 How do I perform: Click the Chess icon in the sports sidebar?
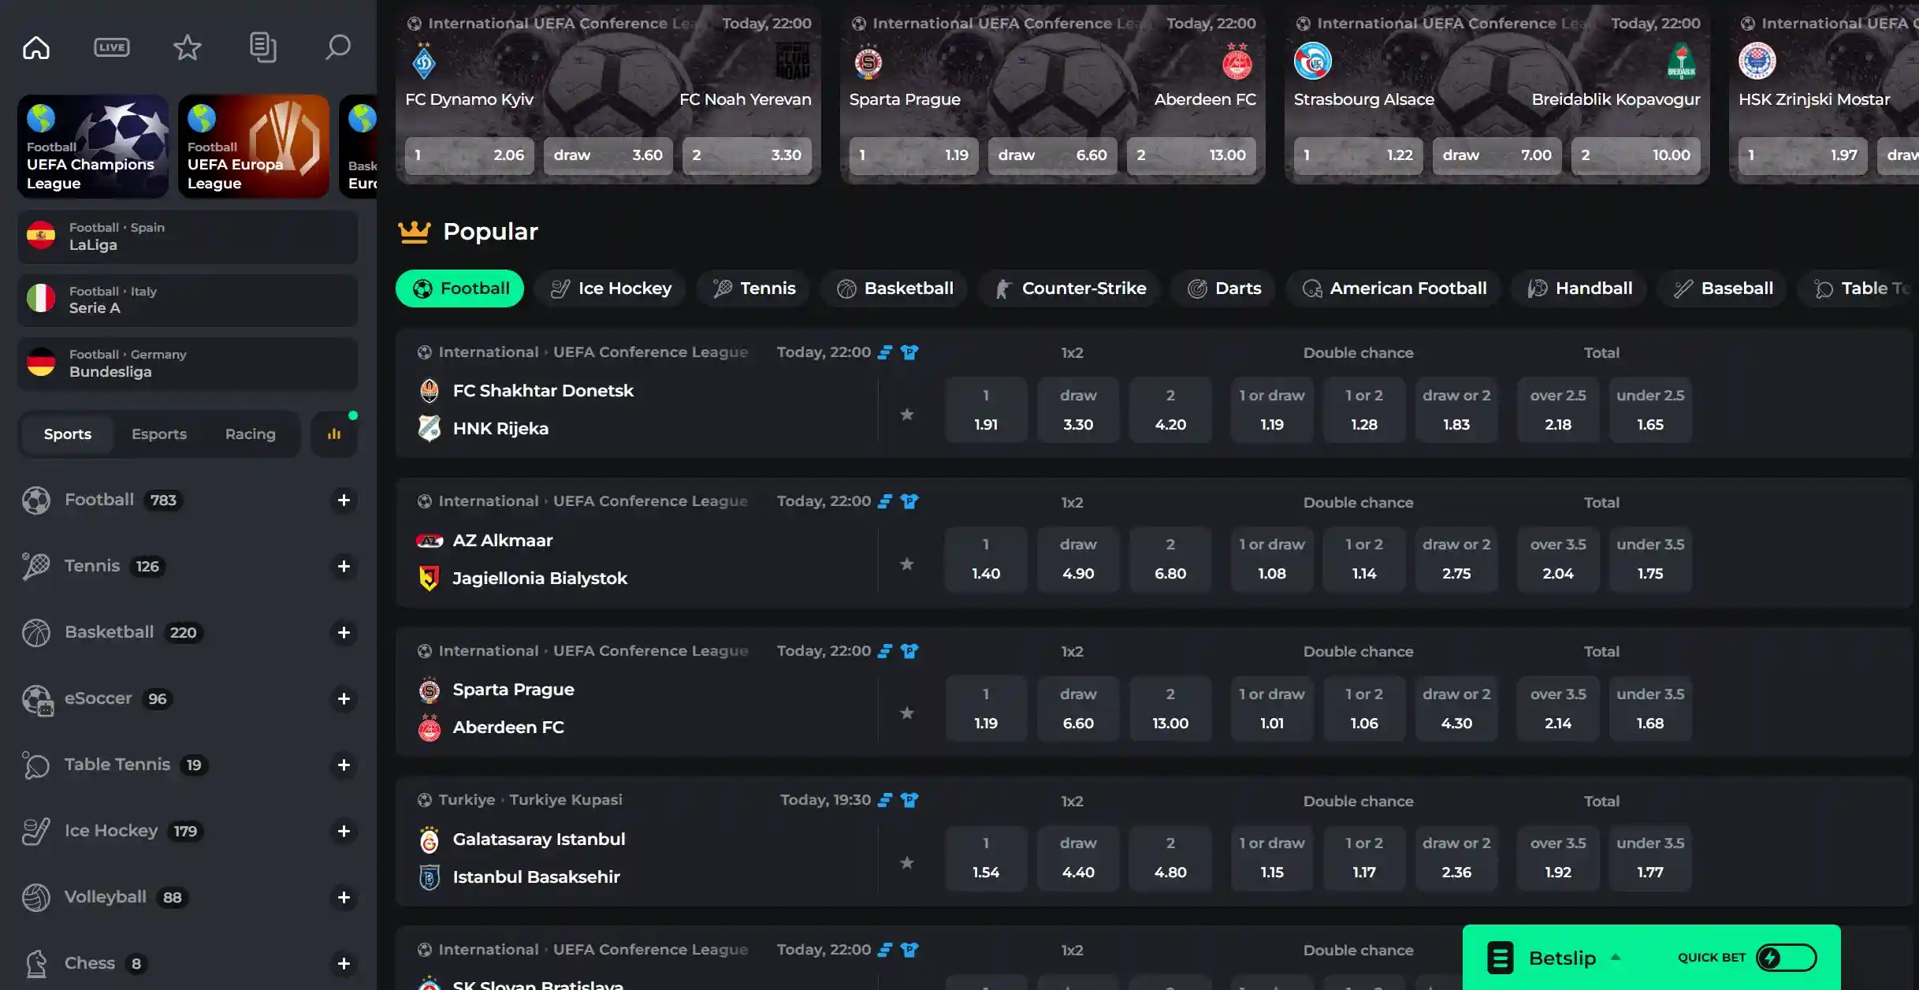coord(35,962)
